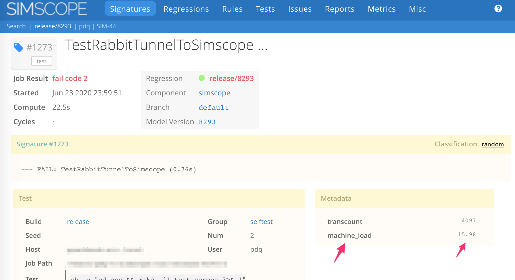Click the Test panel header
Image resolution: width=515 pixels, height=280 pixels.
159,198
